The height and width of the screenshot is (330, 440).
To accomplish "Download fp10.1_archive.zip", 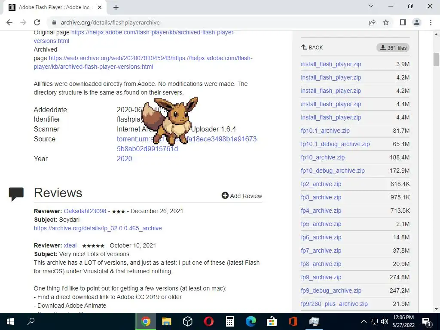I will tap(325, 131).
